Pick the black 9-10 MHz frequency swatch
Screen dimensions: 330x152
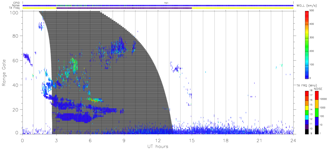tap(307, 131)
